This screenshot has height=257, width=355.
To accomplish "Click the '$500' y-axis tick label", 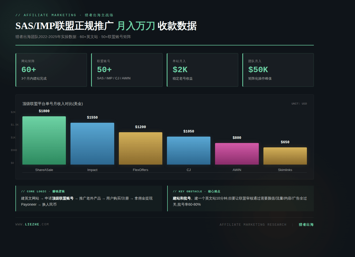I will [x=14, y=150].
